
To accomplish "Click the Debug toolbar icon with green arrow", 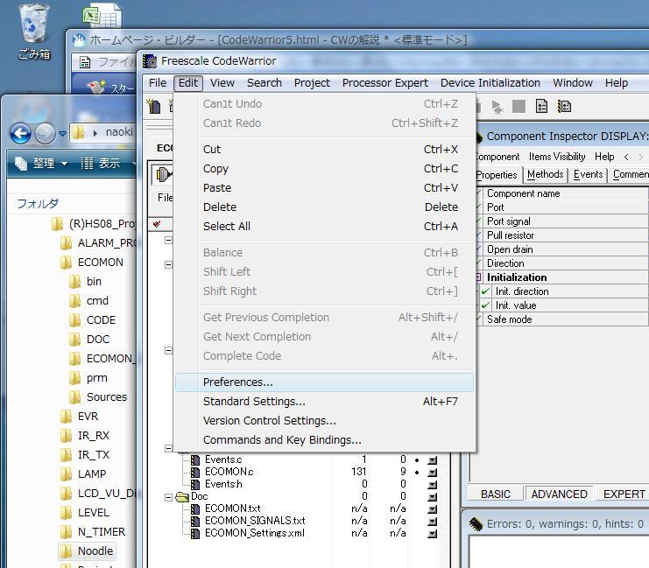I will point(497,107).
